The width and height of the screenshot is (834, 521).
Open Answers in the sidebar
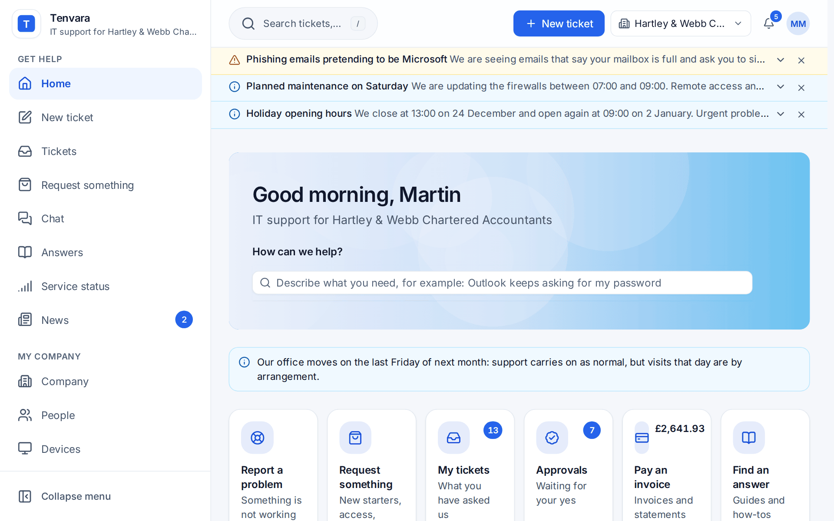[x=106, y=252]
